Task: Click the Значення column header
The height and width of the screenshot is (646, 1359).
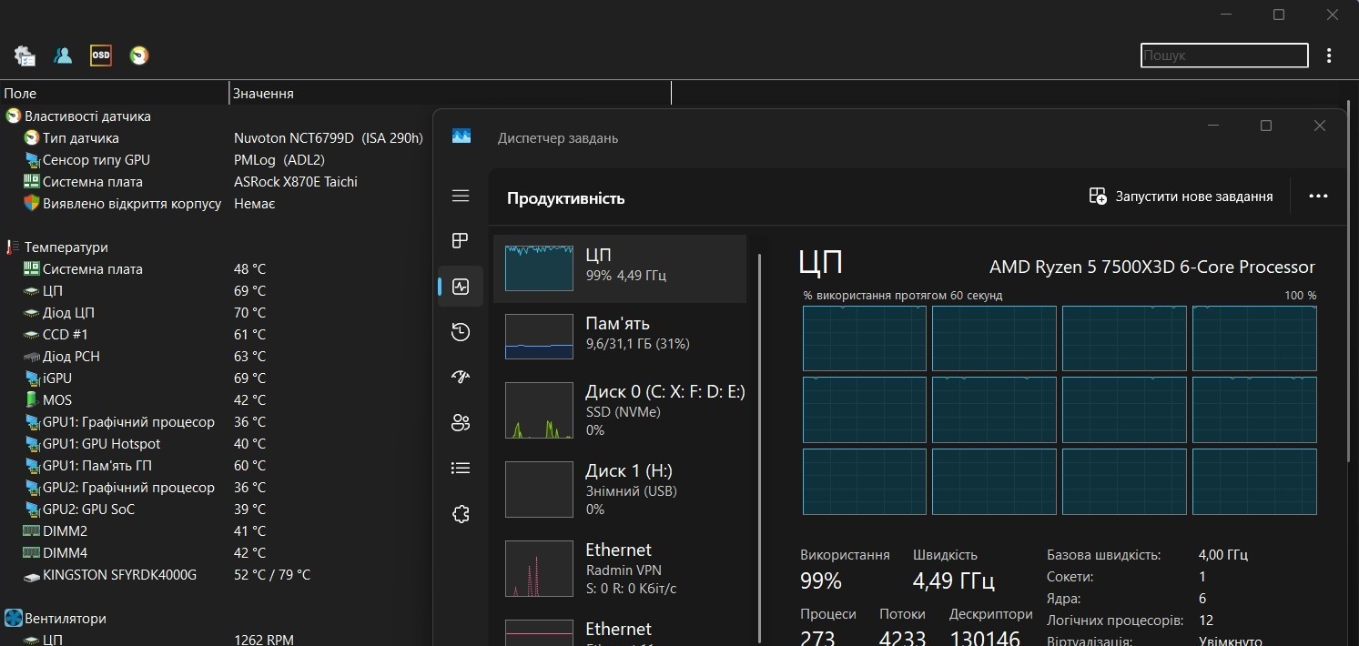Action: [x=264, y=93]
